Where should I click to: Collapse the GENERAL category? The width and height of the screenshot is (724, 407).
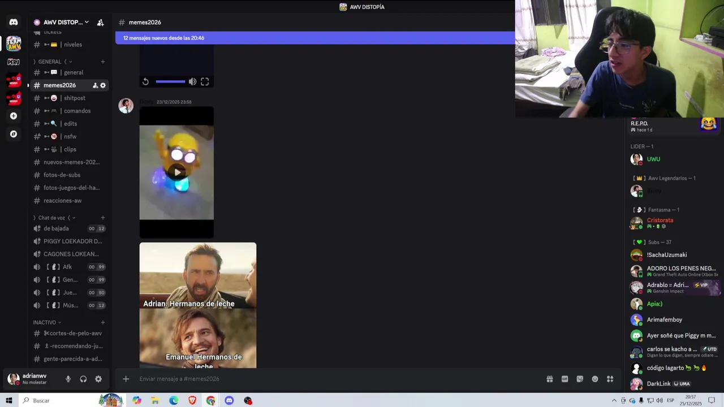(53, 62)
